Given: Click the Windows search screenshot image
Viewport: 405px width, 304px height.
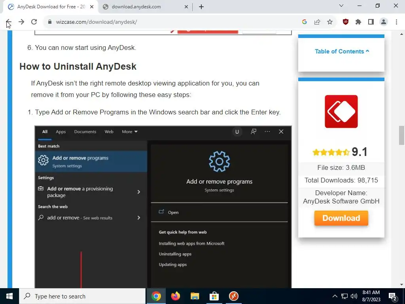Looking at the screenshot, I should click(163, 207).
